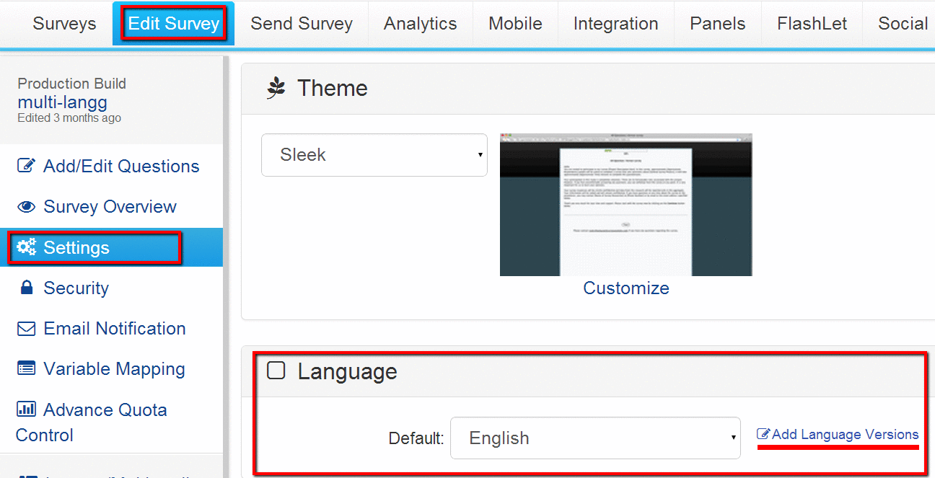This screenshot has width=935, height=478.
Task: Click the Add/Edit Questions pencil icon
Action: pyautogui.click(x=26, y=166)
